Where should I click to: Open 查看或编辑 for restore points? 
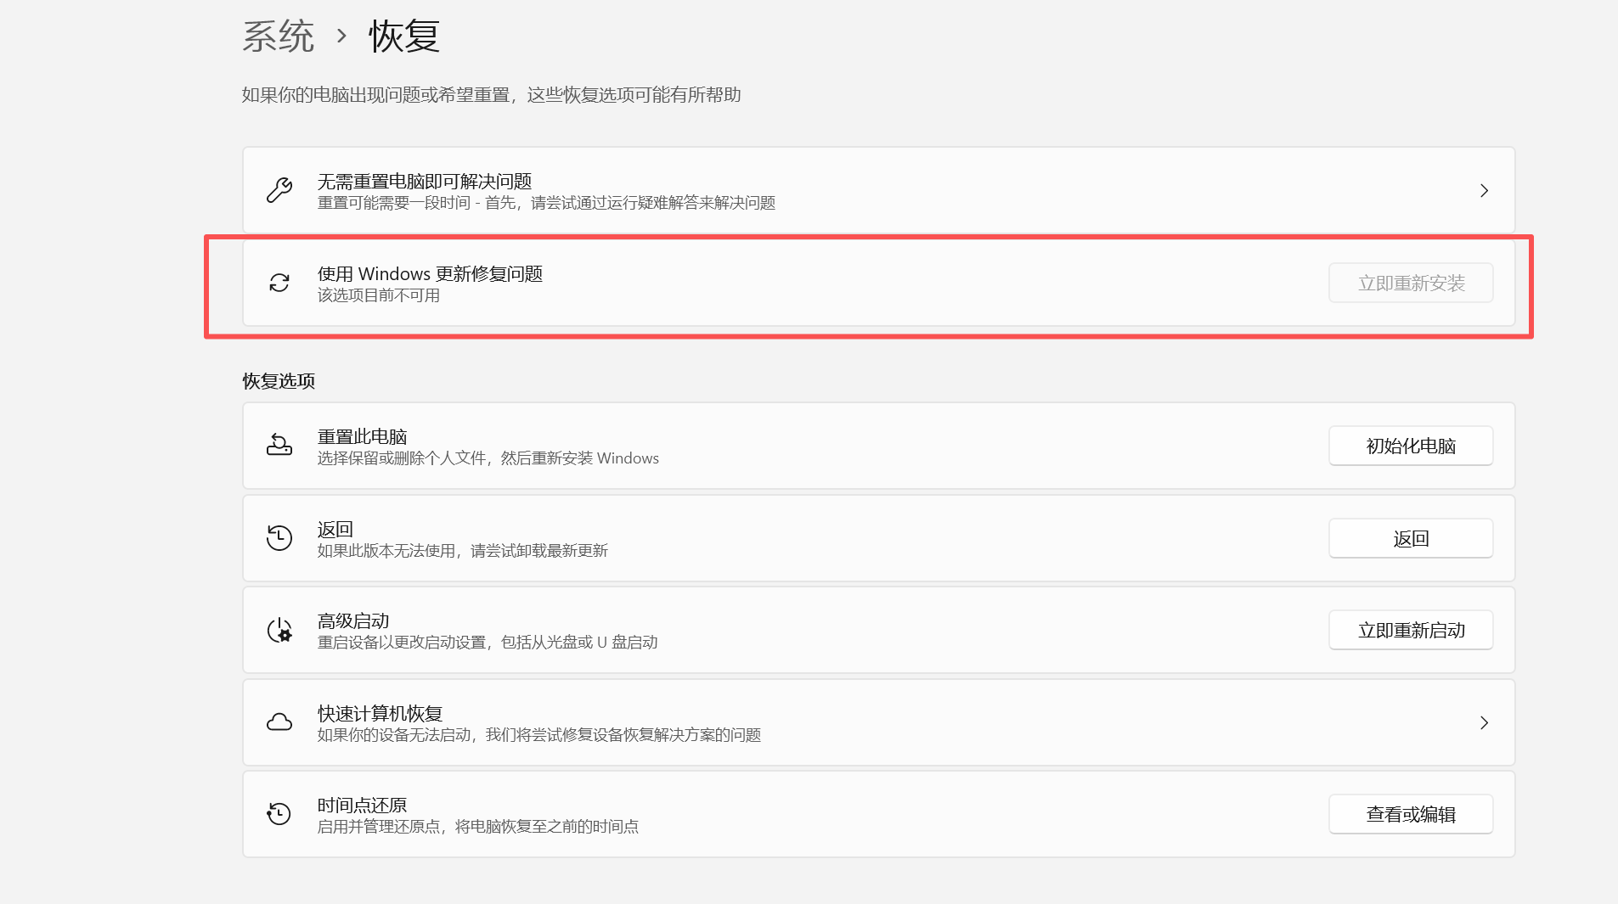point(1411,814)
